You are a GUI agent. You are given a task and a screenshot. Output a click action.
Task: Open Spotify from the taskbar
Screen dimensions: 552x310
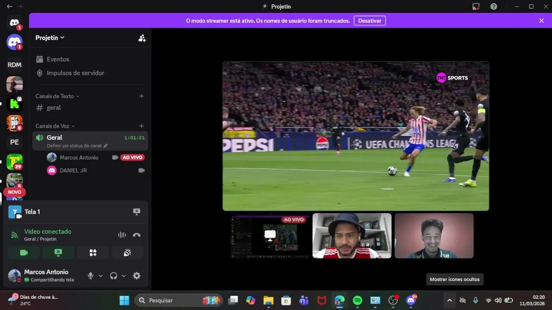[x=358, y=301]
